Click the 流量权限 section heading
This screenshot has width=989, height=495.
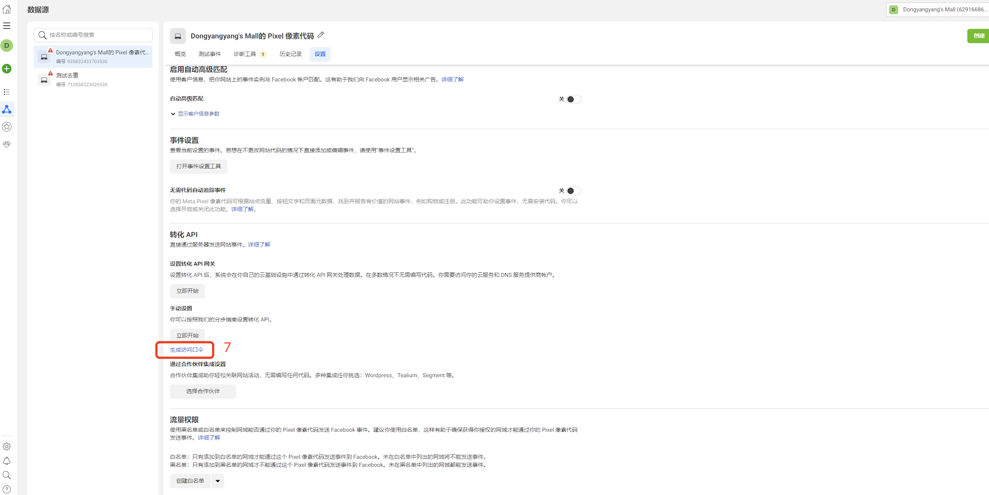click(184, 420)
